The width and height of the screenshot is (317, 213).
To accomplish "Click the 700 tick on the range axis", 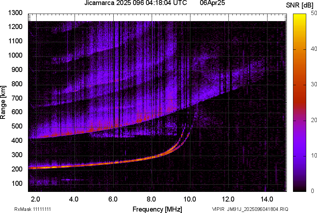I will (16, 98).
